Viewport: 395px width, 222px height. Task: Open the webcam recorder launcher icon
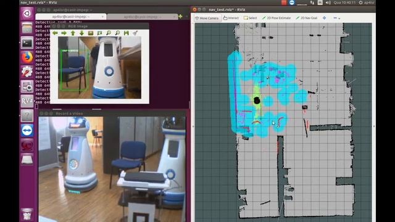point(27,86)
